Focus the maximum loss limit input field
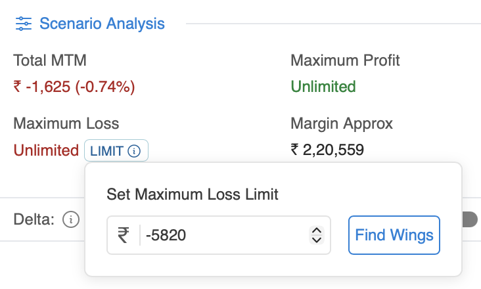This screenshot has width=481, height=289. pyautogui.click(x=223, y=234)
